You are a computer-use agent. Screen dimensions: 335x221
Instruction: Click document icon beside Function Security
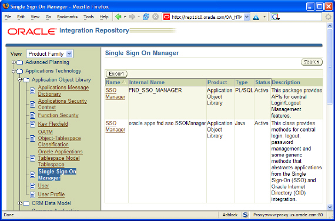[32, 115]
